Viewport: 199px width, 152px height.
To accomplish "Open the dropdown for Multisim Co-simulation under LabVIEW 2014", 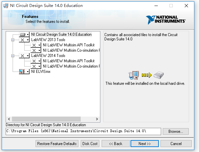I will click(36, 66).
